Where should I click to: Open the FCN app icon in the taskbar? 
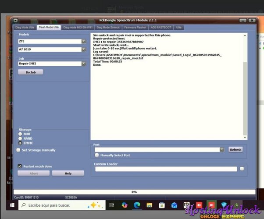coord(186,205)
